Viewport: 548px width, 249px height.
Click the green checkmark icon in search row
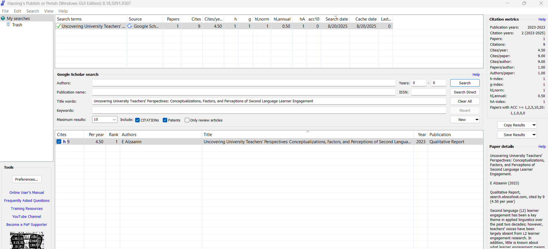click(x=59, y=26)
